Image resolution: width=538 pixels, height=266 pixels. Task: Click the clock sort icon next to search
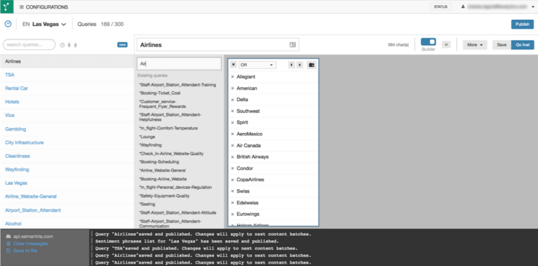point(63,45)
